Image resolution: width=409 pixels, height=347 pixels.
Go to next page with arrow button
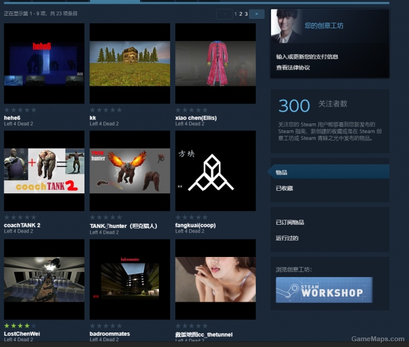[256, 14]
